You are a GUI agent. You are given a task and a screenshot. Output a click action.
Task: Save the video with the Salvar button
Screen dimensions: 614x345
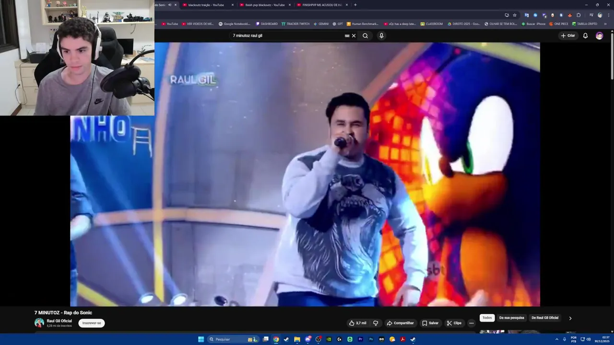coord(430,323)
